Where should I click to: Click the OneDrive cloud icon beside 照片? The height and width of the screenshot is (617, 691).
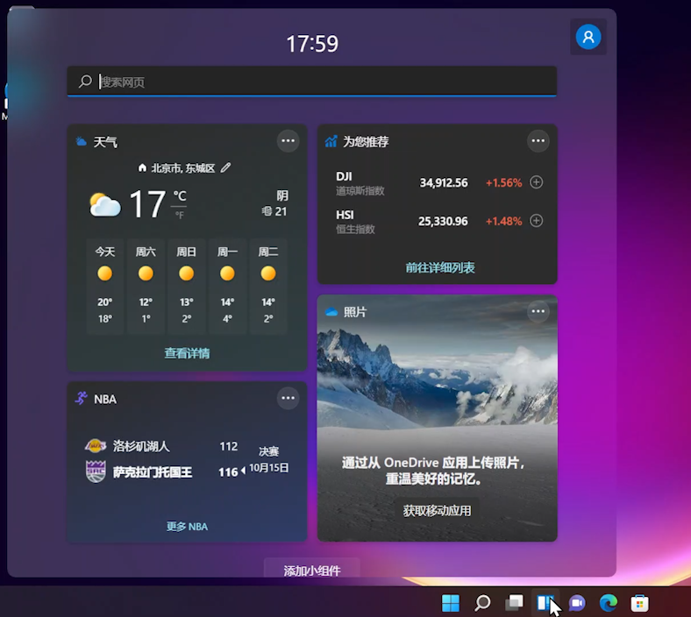click(331, 312)
